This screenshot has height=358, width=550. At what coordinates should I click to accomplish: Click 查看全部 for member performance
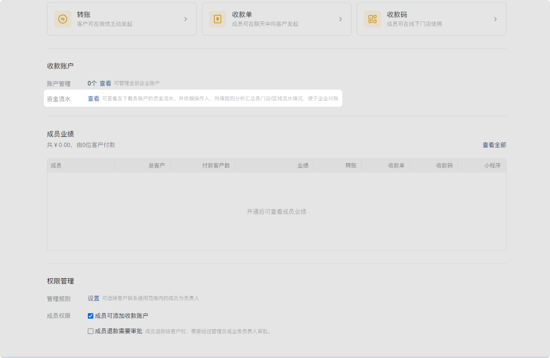494,145
